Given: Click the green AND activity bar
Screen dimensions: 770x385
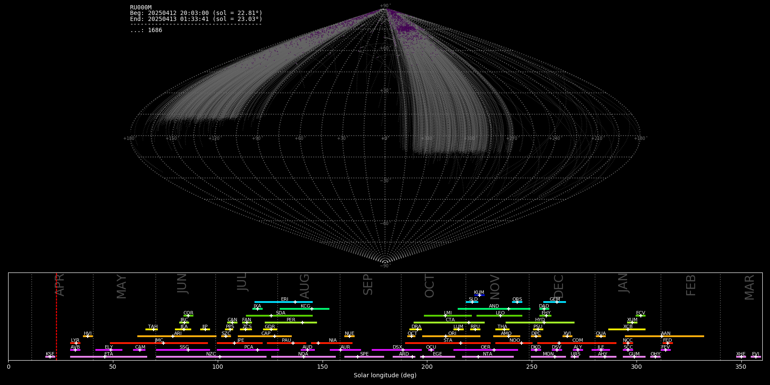Looking at the screenshot, I should (494, 309).
